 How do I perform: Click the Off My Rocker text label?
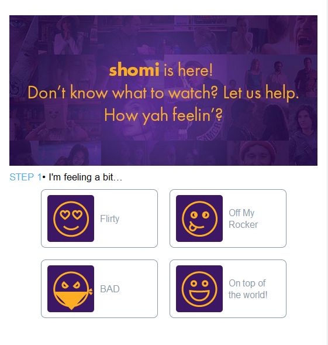(x=243, y=218)
